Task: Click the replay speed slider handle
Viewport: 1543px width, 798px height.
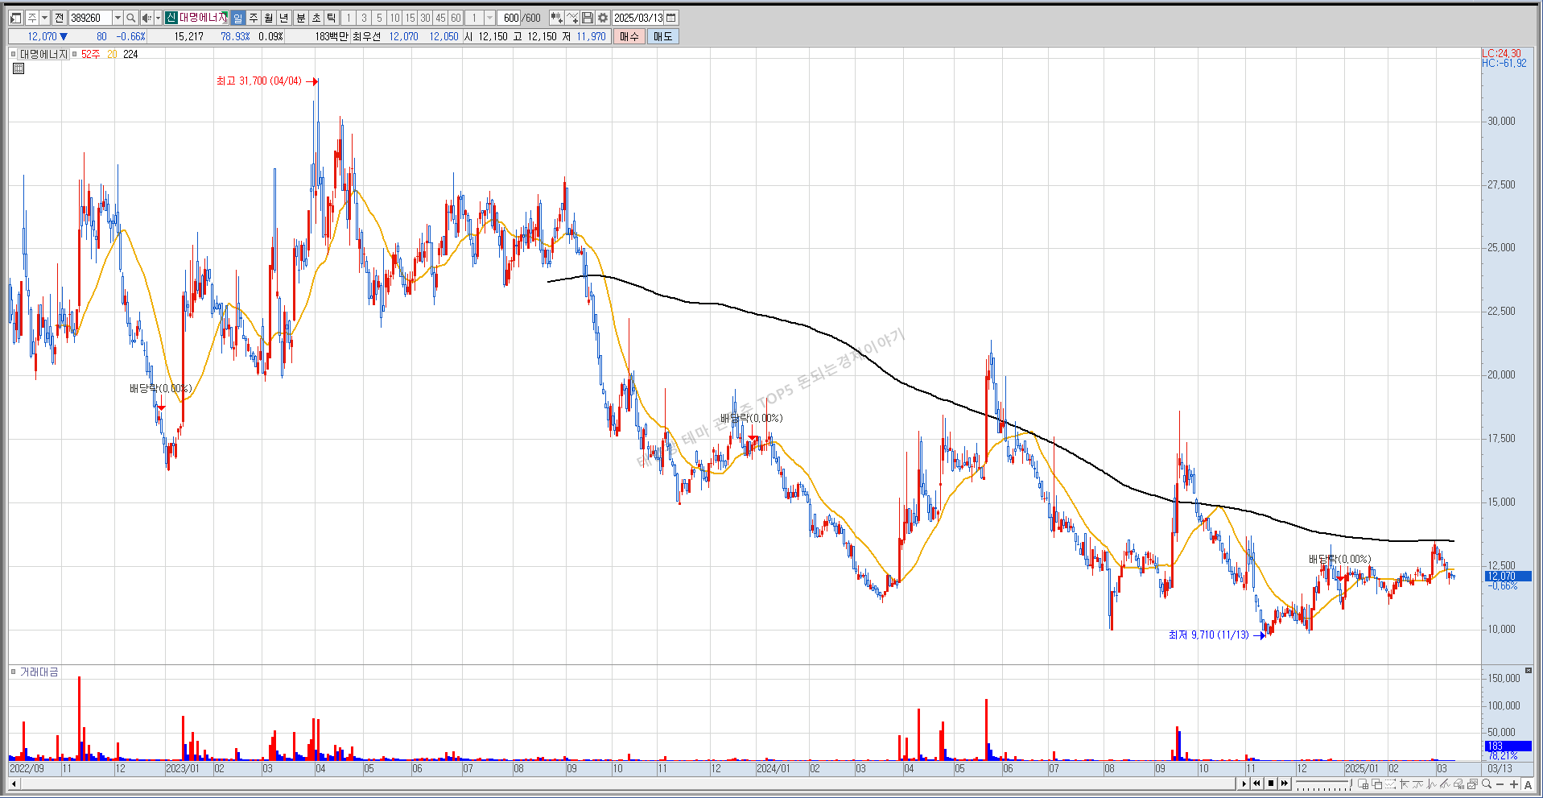Action: (1351, 782)
